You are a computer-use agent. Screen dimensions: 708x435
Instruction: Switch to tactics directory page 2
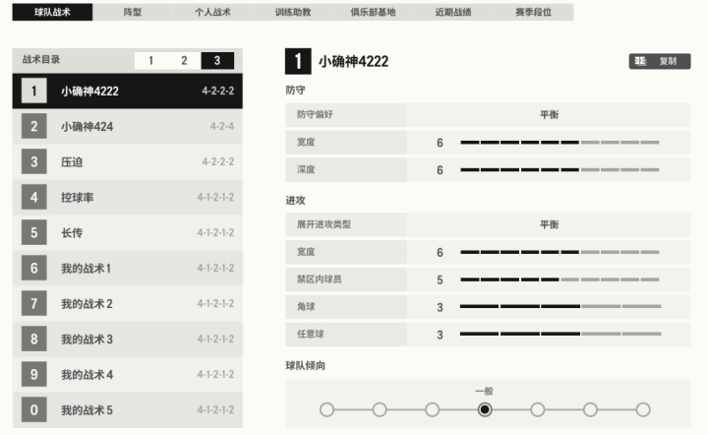184,60
